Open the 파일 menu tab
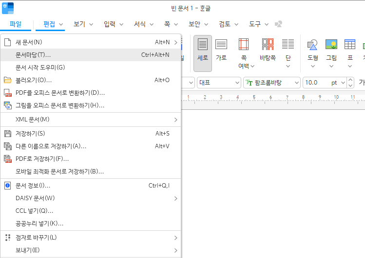 coord(16,24)
